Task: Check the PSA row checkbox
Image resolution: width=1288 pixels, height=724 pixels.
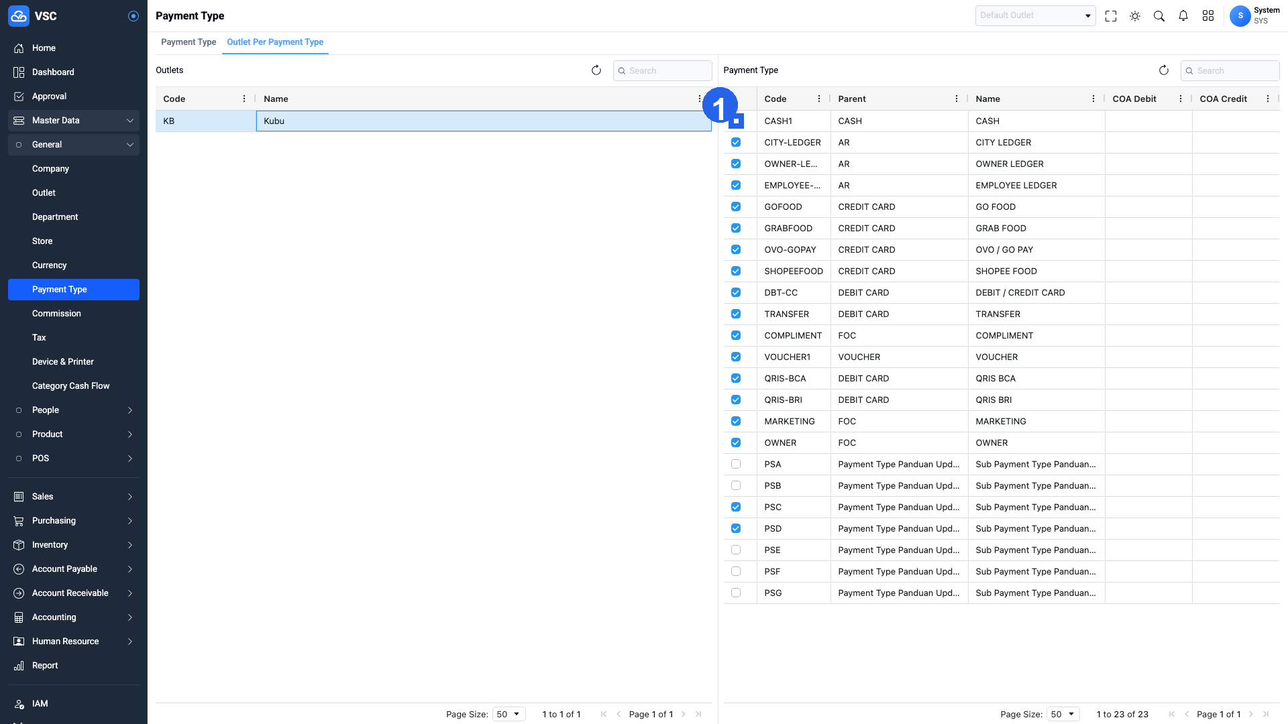Action: (736, 465)
